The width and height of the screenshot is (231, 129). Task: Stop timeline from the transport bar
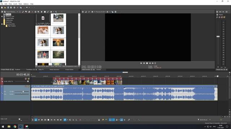pos(48,120)
